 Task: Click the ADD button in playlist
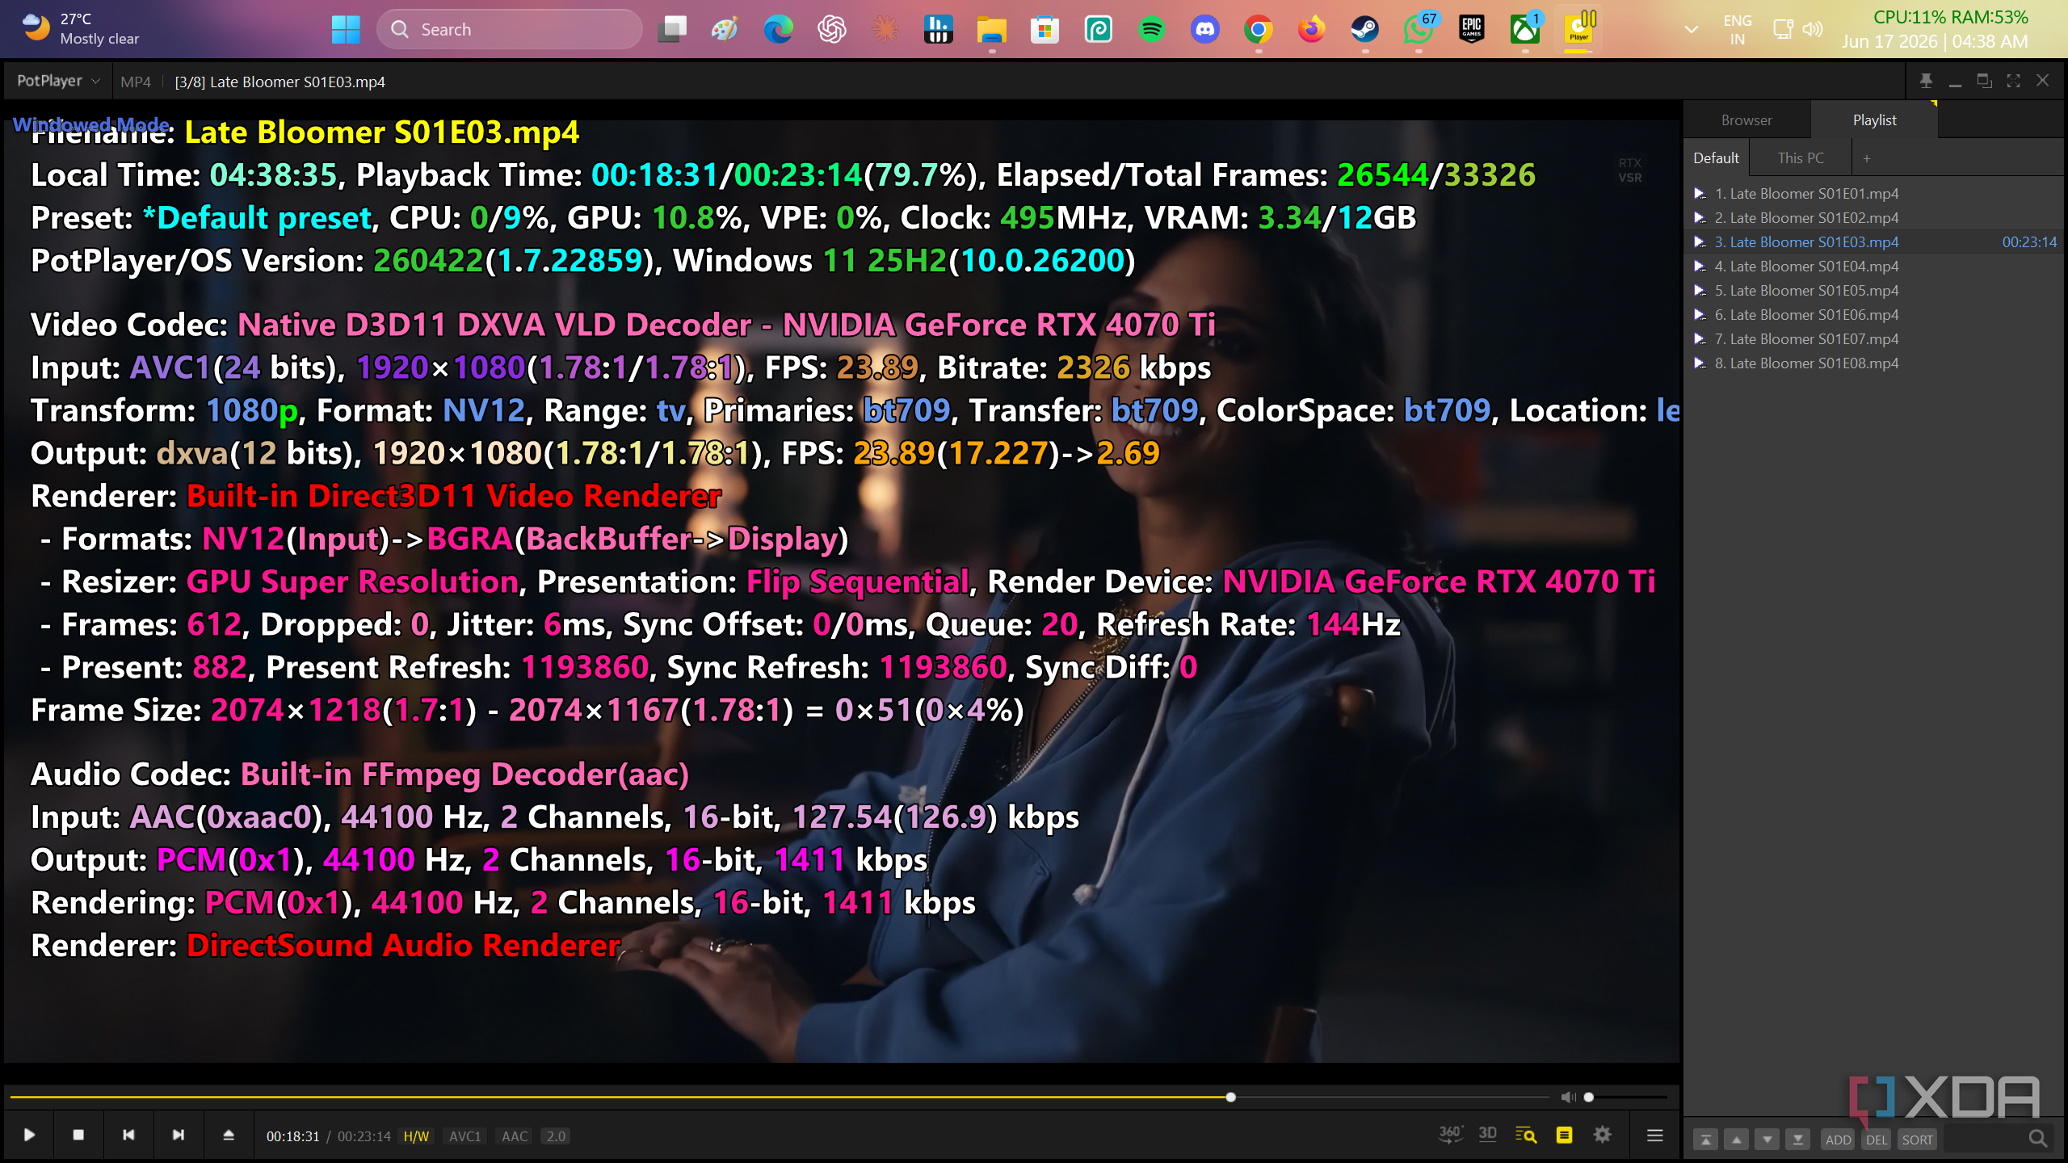pyautogui.click(x=1838, y=1140)
